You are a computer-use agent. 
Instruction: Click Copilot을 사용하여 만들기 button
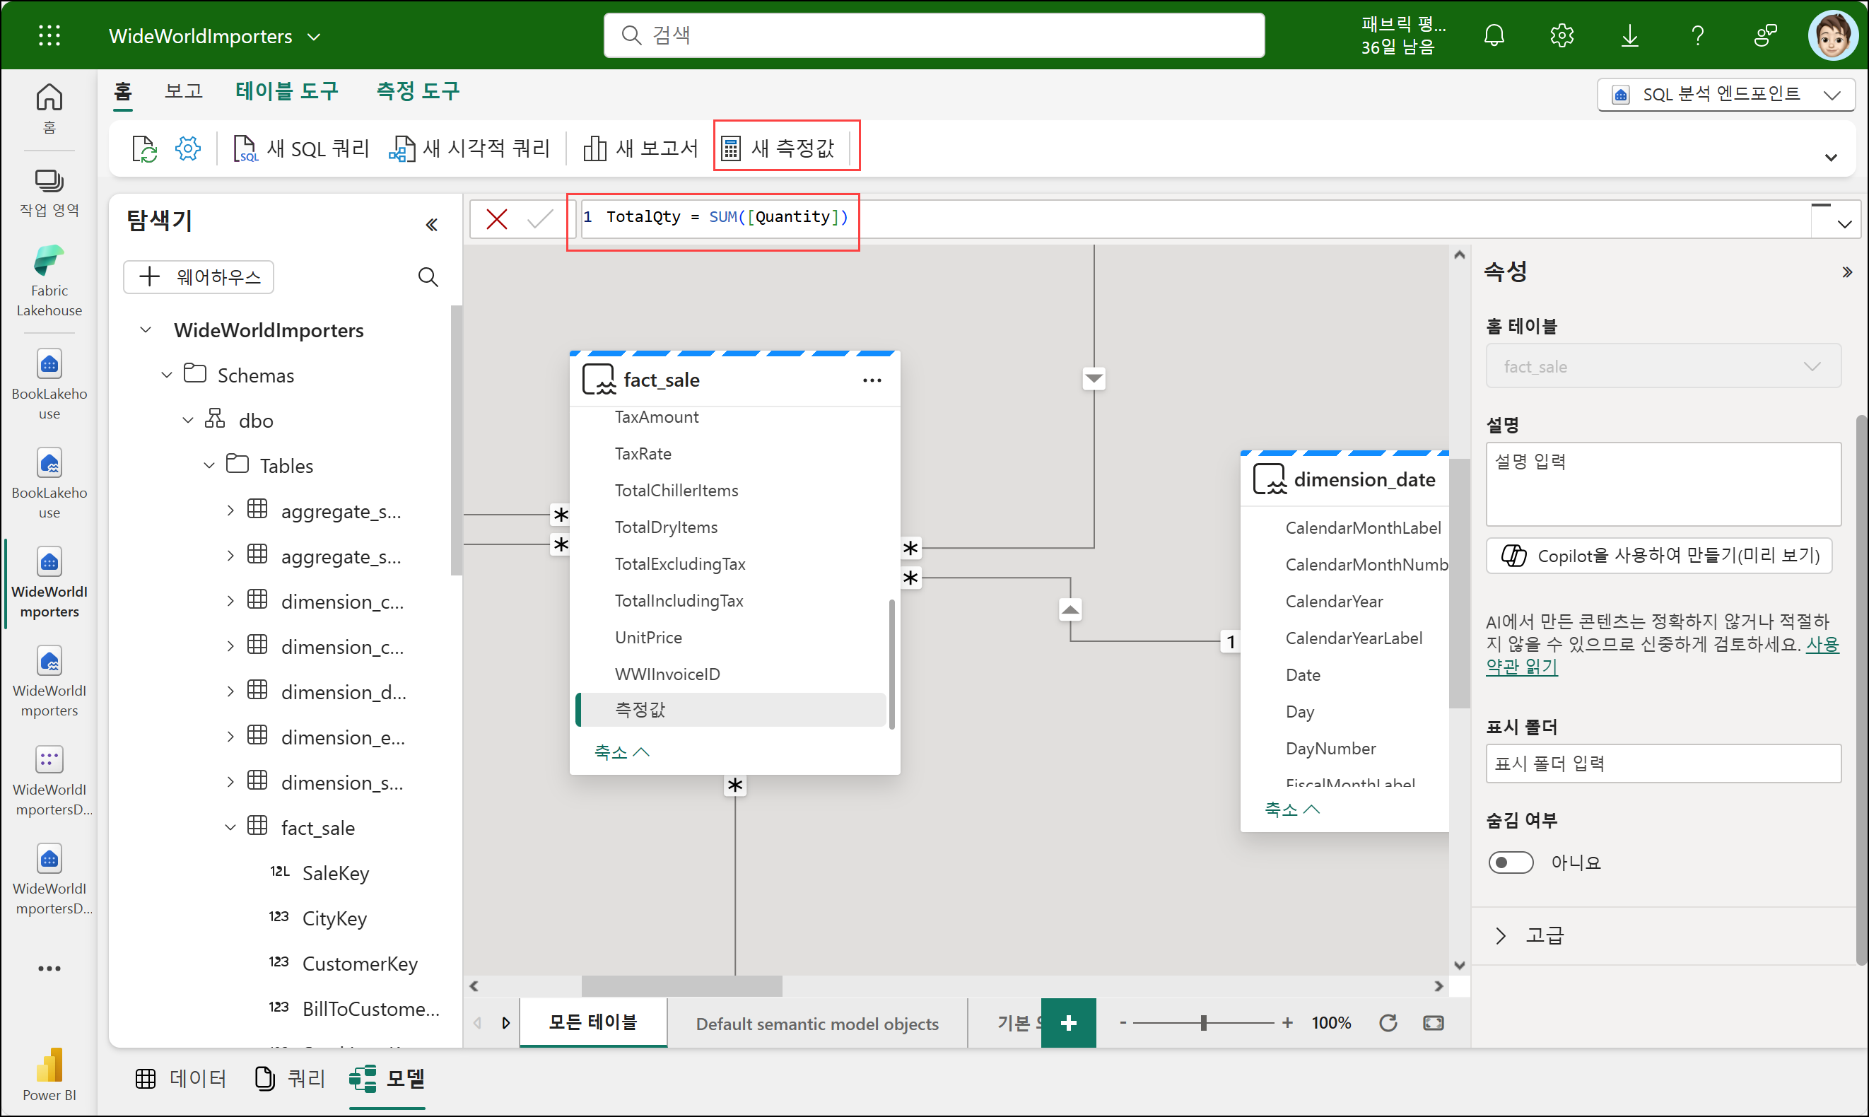click(1659, 556)
